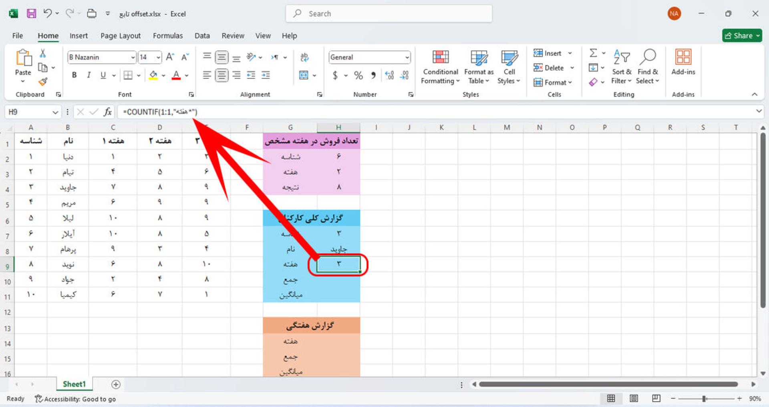Open the General number format dropdown
Image resolution: width=769 pixels, height=407 pixels.
[x=407, y=57]
